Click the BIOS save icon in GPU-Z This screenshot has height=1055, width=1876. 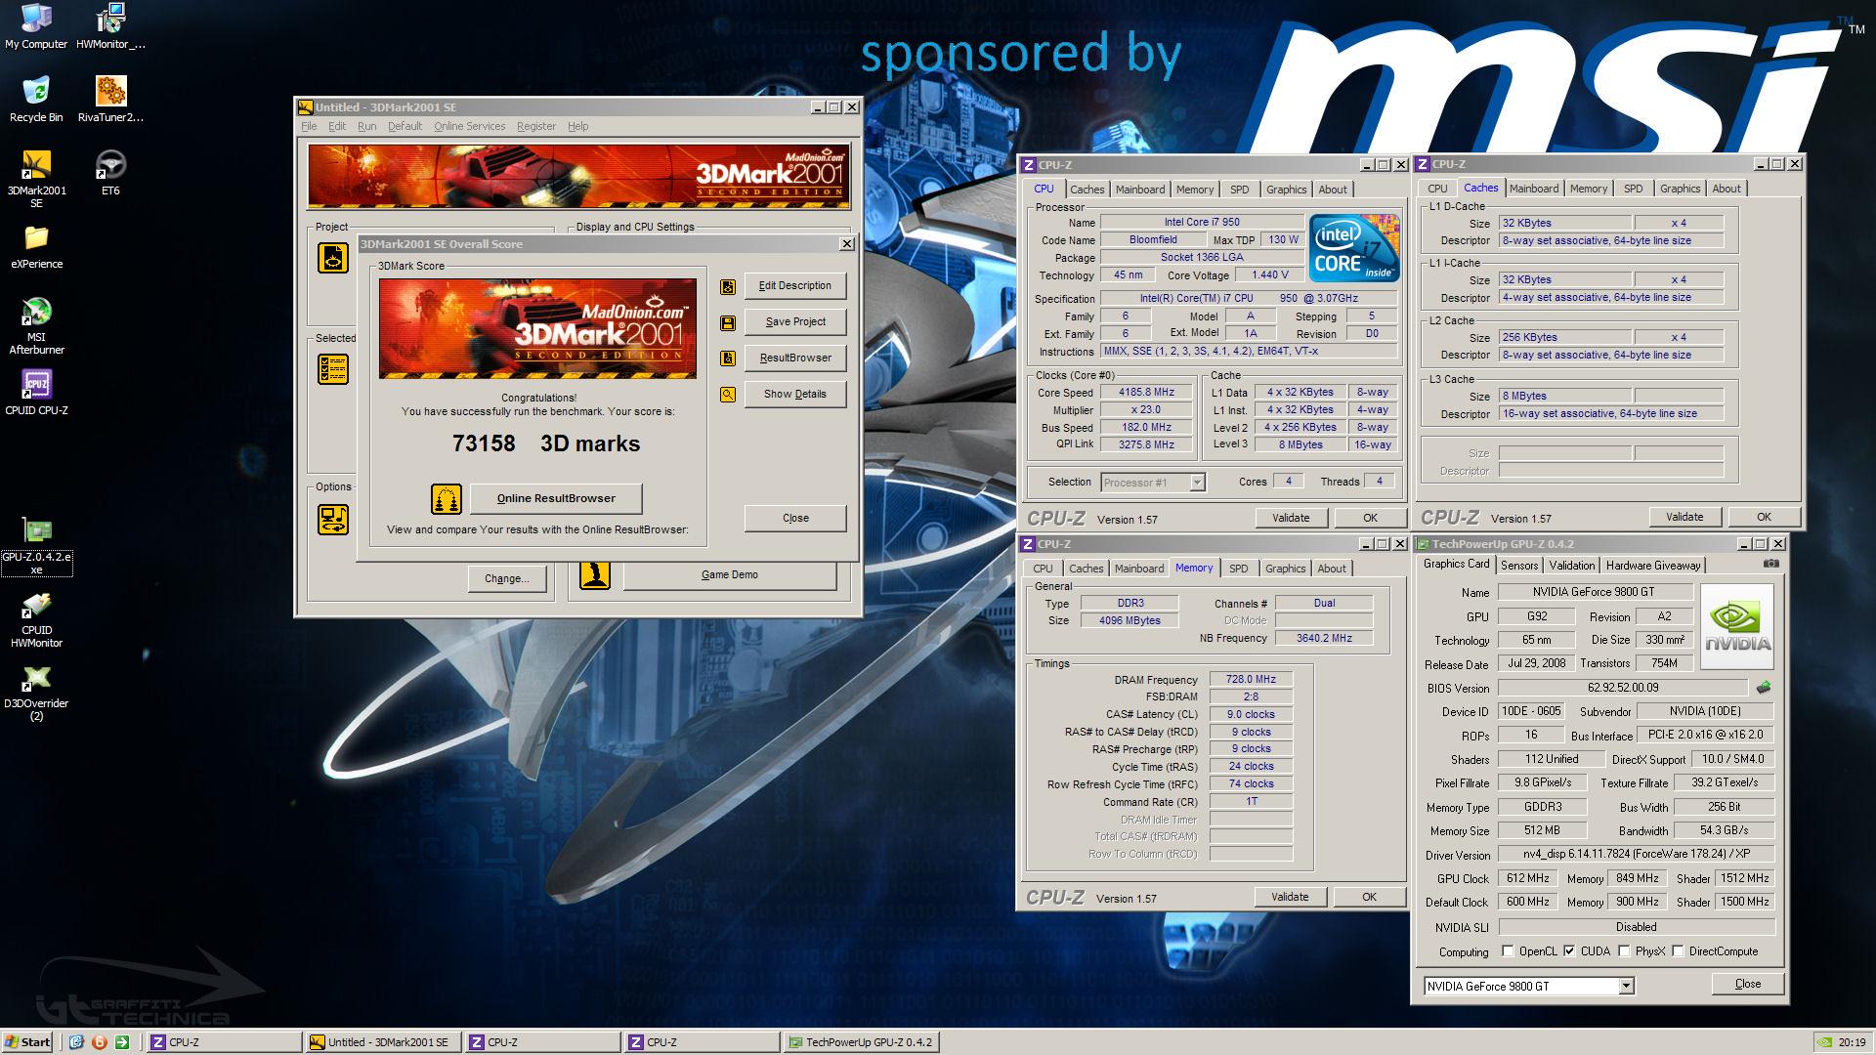click(x=1764, y=688)
